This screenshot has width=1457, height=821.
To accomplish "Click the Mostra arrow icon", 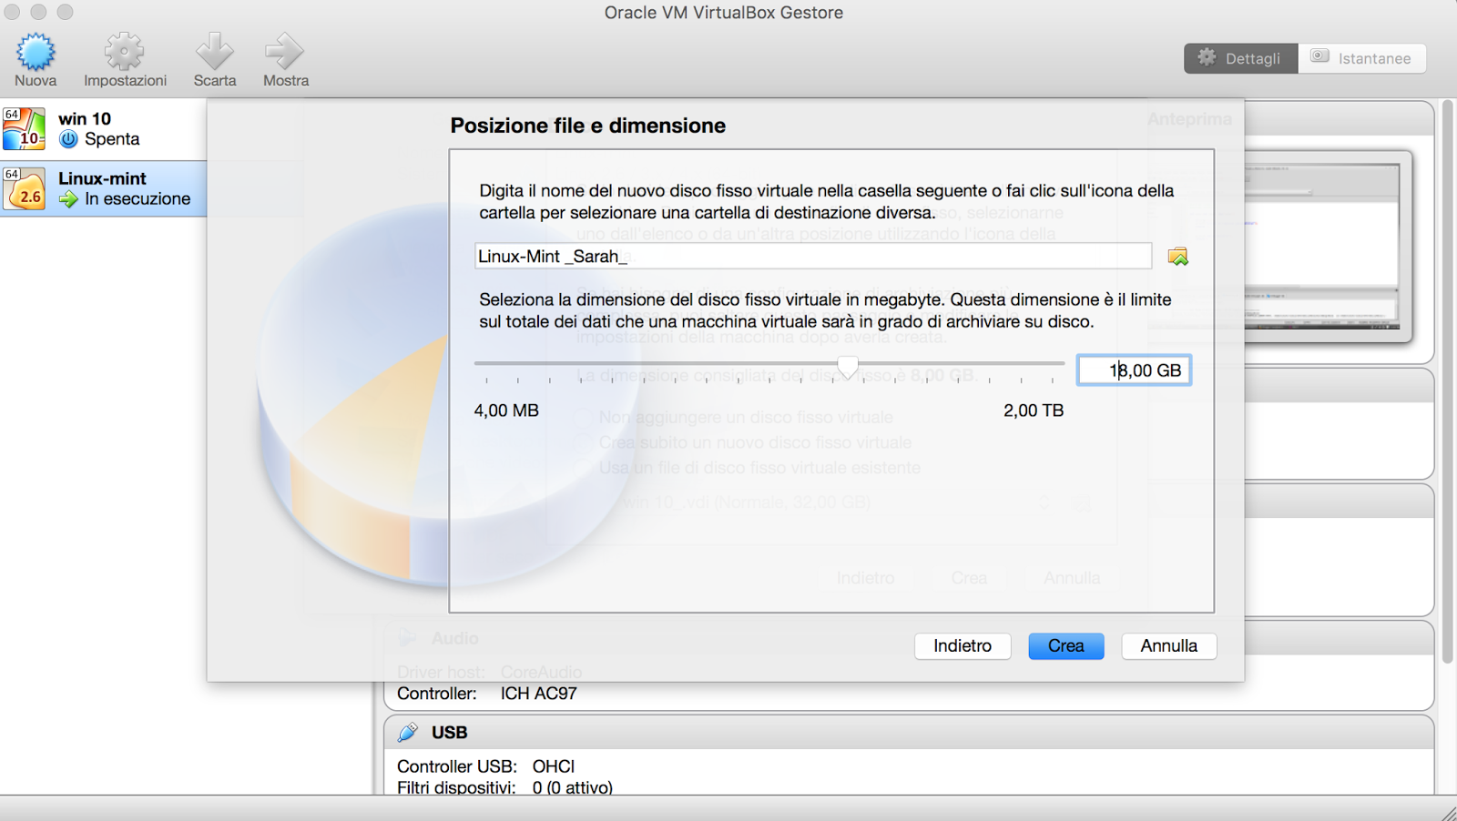I will [x=285, y=52].
